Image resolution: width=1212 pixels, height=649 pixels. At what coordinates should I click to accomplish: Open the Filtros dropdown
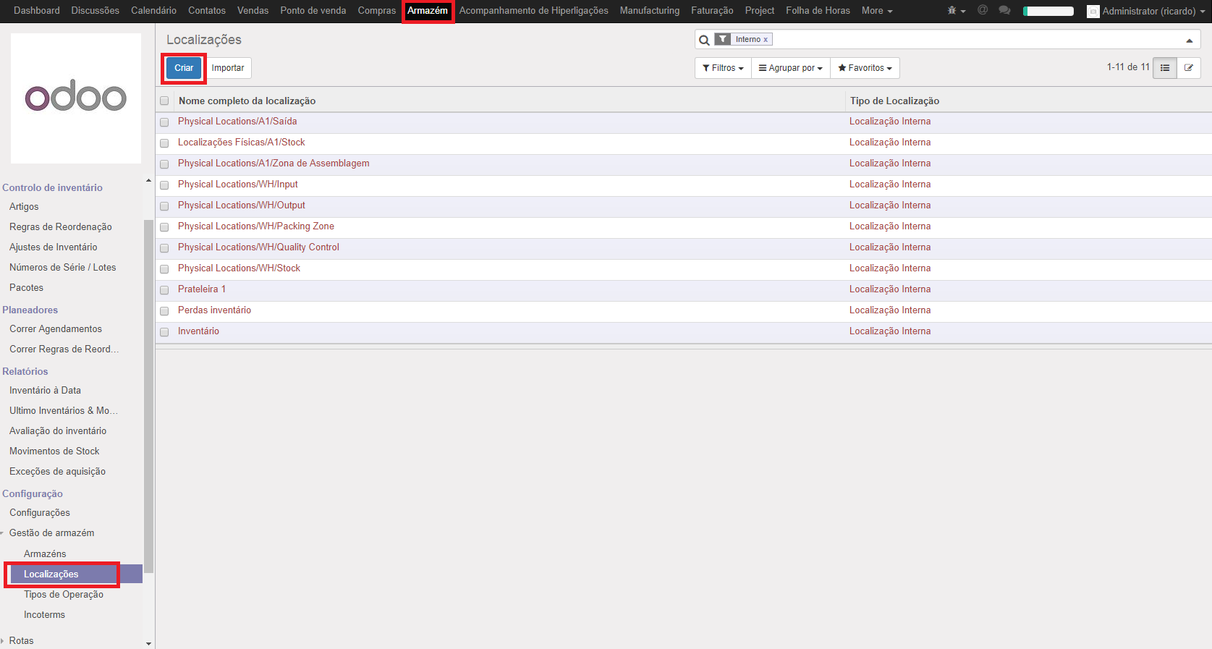(x=723, y=68)
